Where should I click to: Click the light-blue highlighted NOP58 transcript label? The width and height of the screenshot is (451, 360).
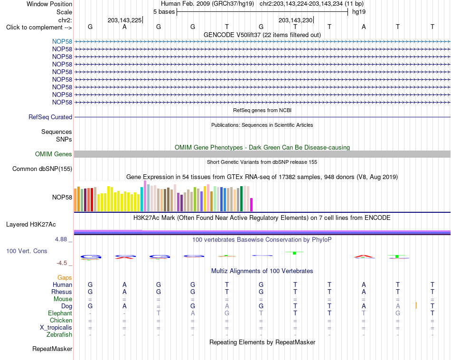[62, 41]
